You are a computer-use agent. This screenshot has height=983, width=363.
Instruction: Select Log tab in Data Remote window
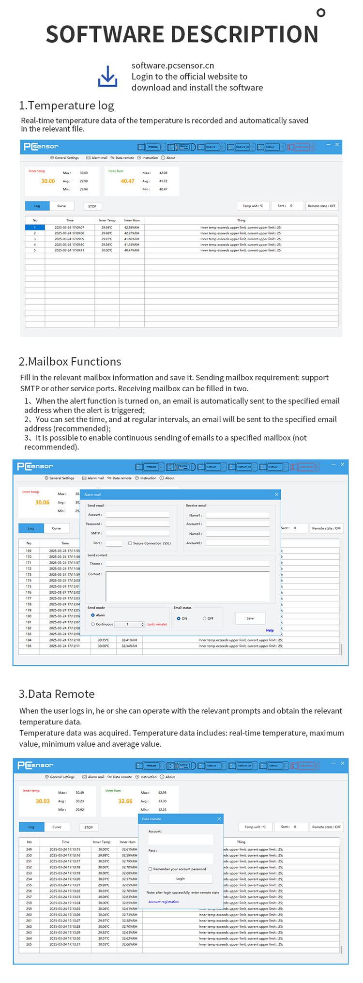(x=31, y=827)
